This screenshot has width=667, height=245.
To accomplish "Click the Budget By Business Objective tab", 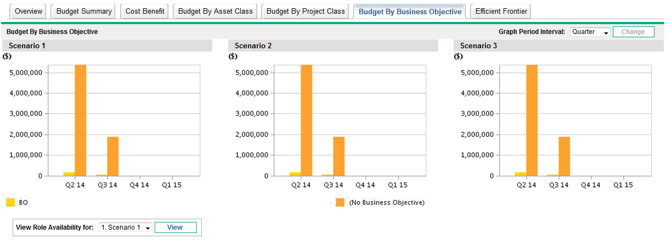I will pos(410,12).
